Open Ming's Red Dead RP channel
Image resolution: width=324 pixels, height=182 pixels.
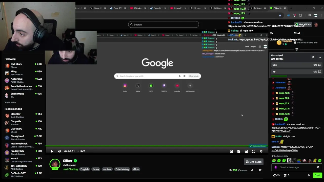coord(23,73)
